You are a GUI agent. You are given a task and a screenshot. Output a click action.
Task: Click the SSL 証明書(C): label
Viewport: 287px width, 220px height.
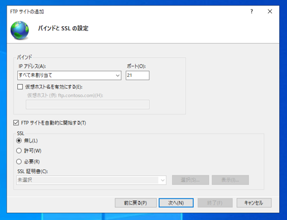(33, 171)
